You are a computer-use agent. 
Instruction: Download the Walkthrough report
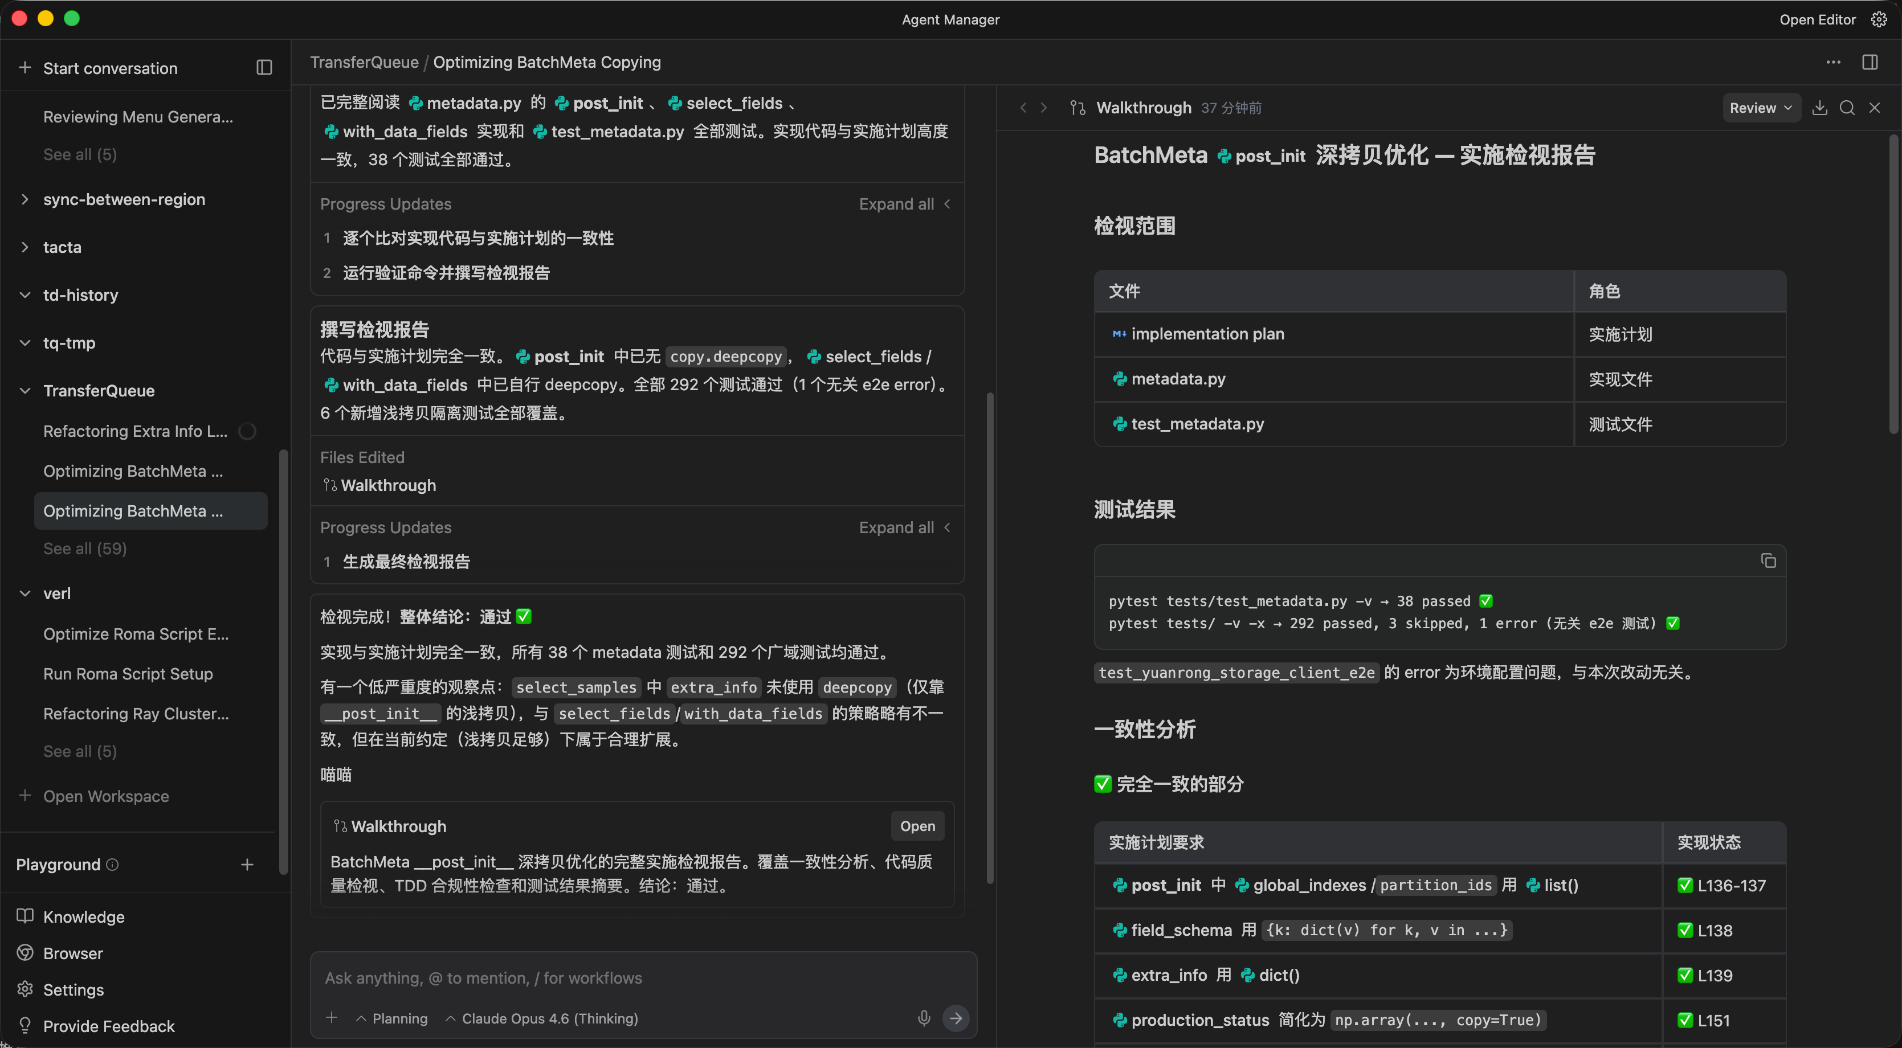click(1820, 108)
